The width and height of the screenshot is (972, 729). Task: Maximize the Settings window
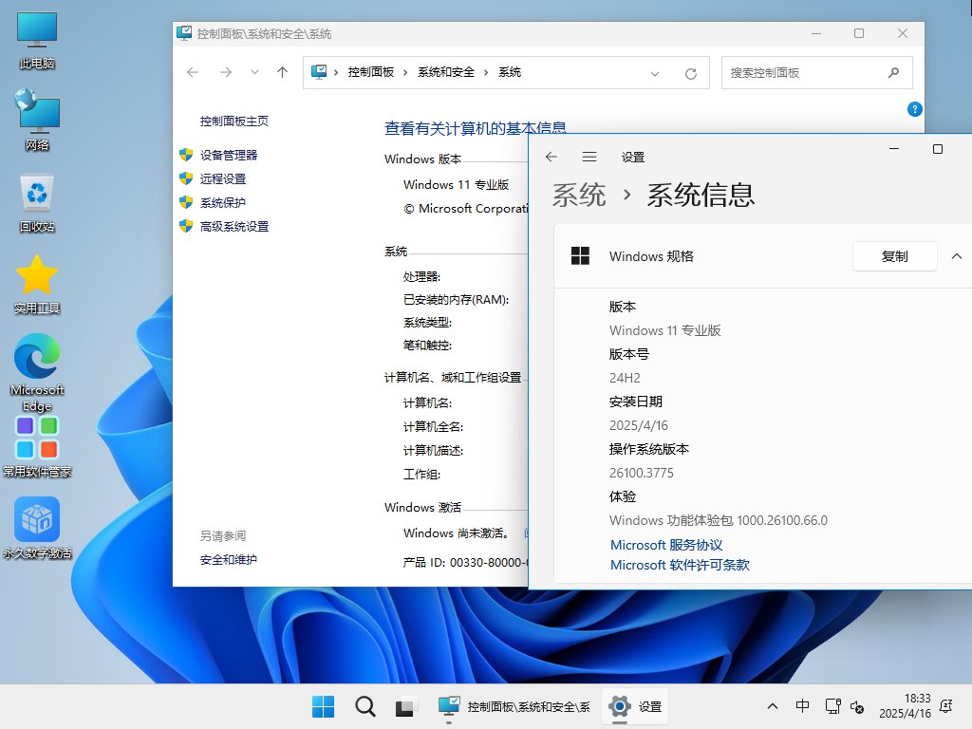pyautogui.click(x=937, y=149)
